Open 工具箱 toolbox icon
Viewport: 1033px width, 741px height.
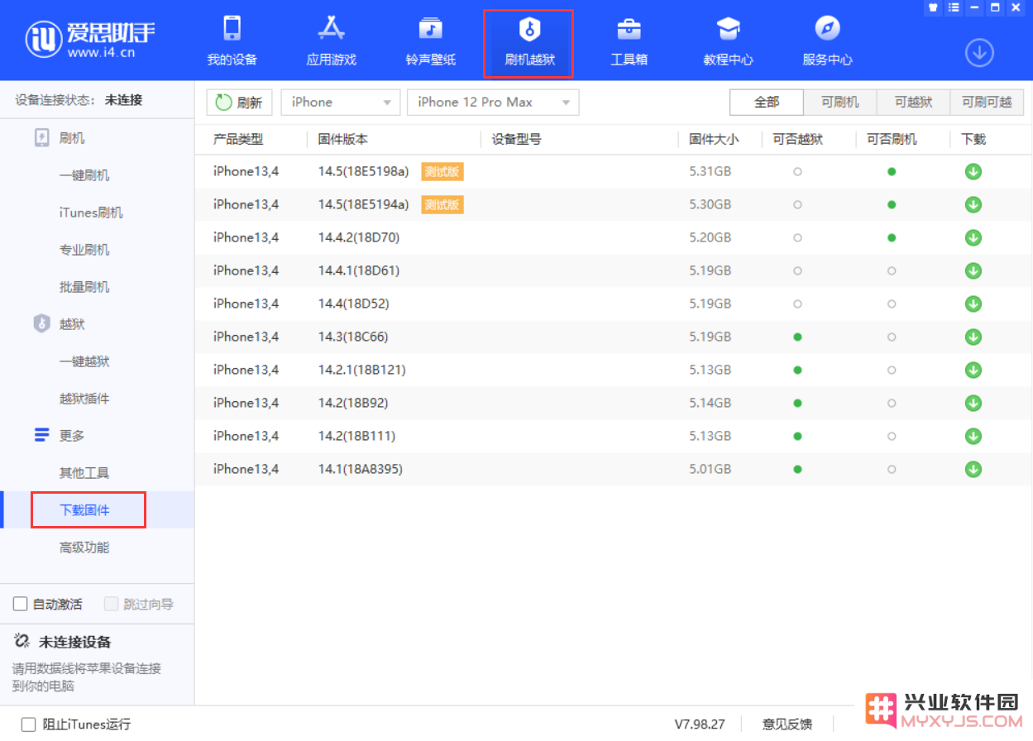629,29
